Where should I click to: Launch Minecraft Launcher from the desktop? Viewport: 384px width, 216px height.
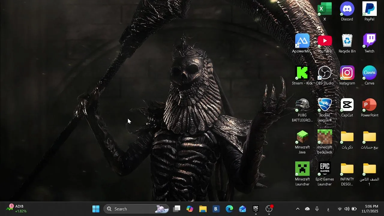pos(302,174)
